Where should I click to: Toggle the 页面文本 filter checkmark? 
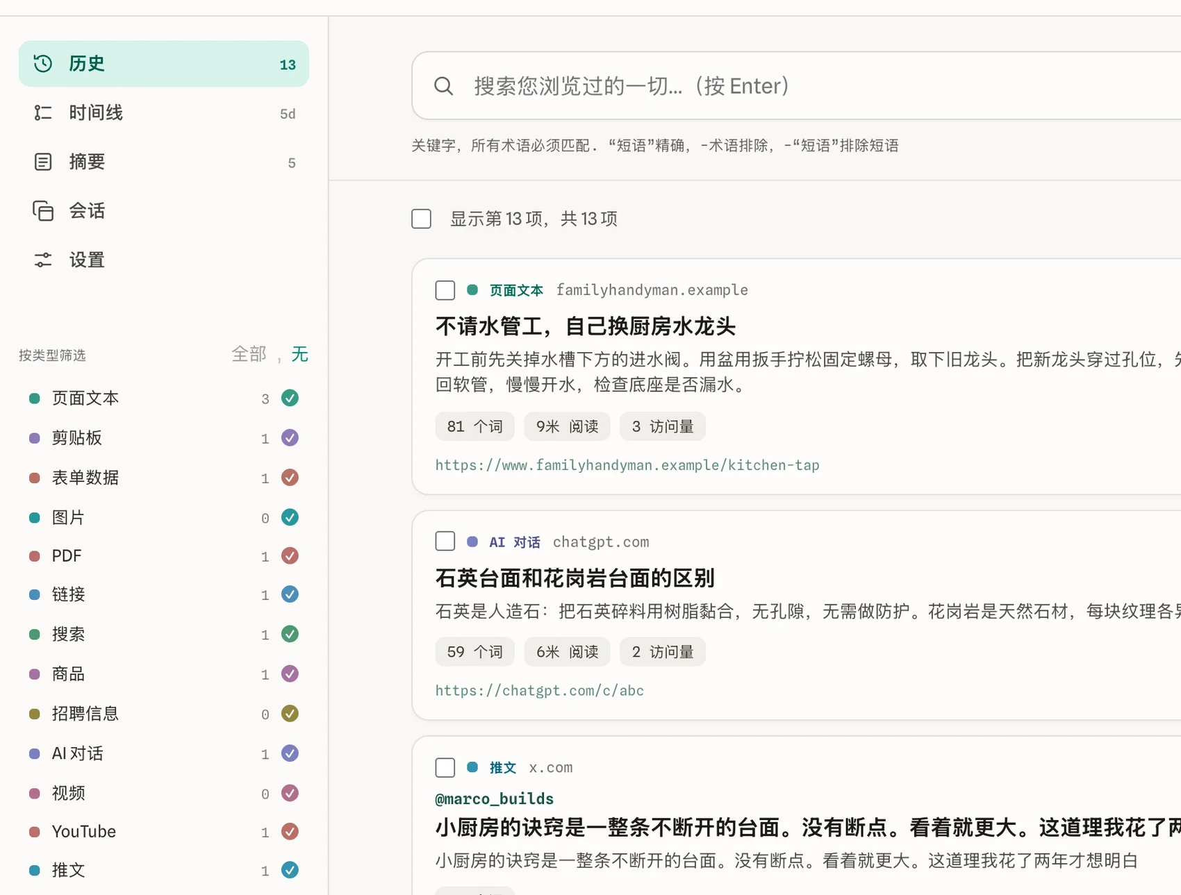pos(290,398)
